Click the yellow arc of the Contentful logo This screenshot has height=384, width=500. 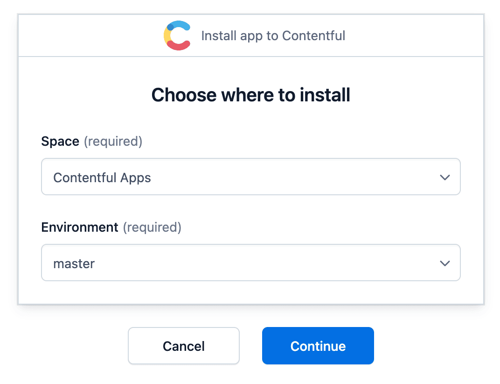pyautogui.click(x=167, y=36)
